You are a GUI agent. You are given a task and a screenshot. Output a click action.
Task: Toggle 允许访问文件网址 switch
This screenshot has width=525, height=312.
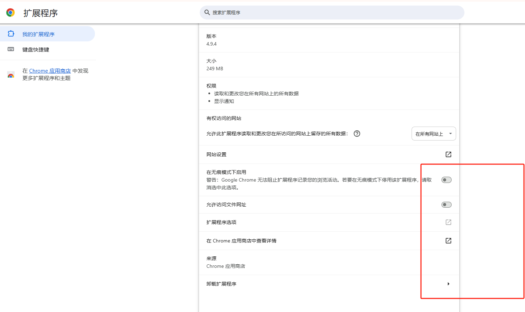pos(446,205)
